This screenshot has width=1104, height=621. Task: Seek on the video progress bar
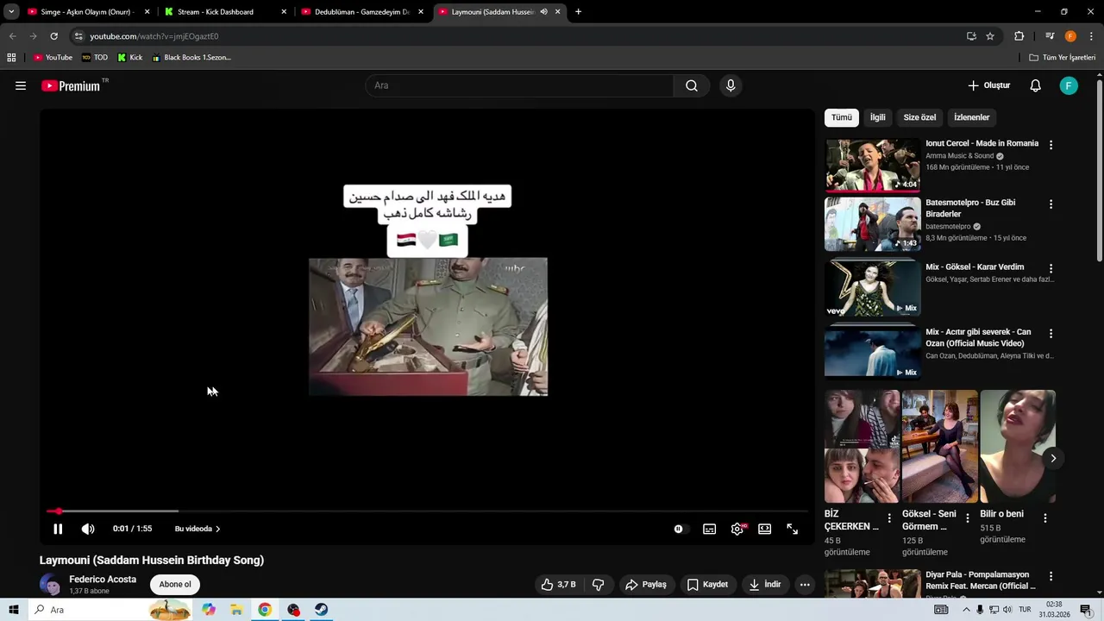427,511
